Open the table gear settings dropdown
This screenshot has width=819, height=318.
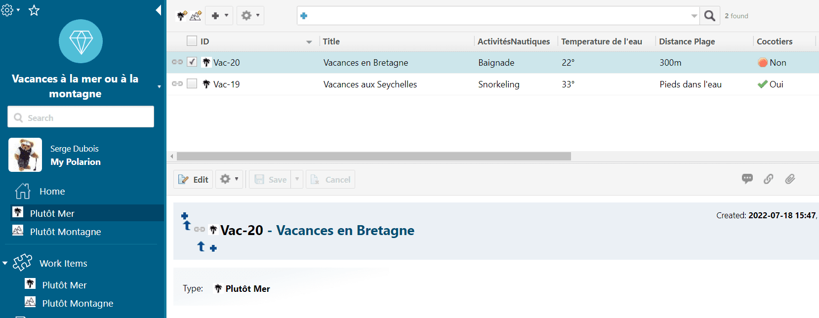(250, 16)
